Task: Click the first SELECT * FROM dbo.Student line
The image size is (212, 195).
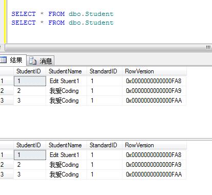Action: 62,14
